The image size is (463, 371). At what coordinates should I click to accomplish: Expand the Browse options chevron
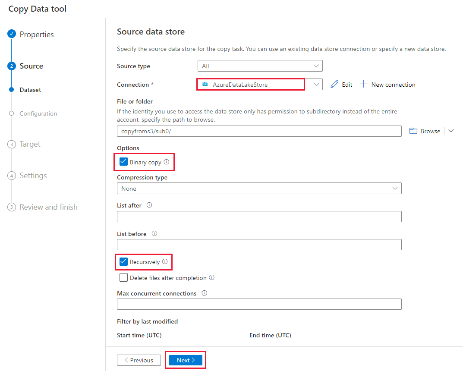(451, 131)
